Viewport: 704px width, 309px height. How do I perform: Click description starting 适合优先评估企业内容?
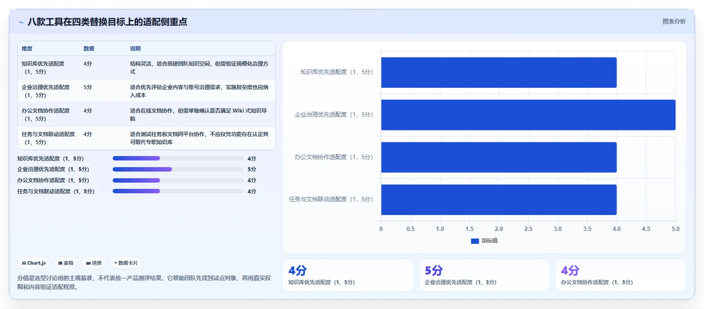(x=199, y=91)
